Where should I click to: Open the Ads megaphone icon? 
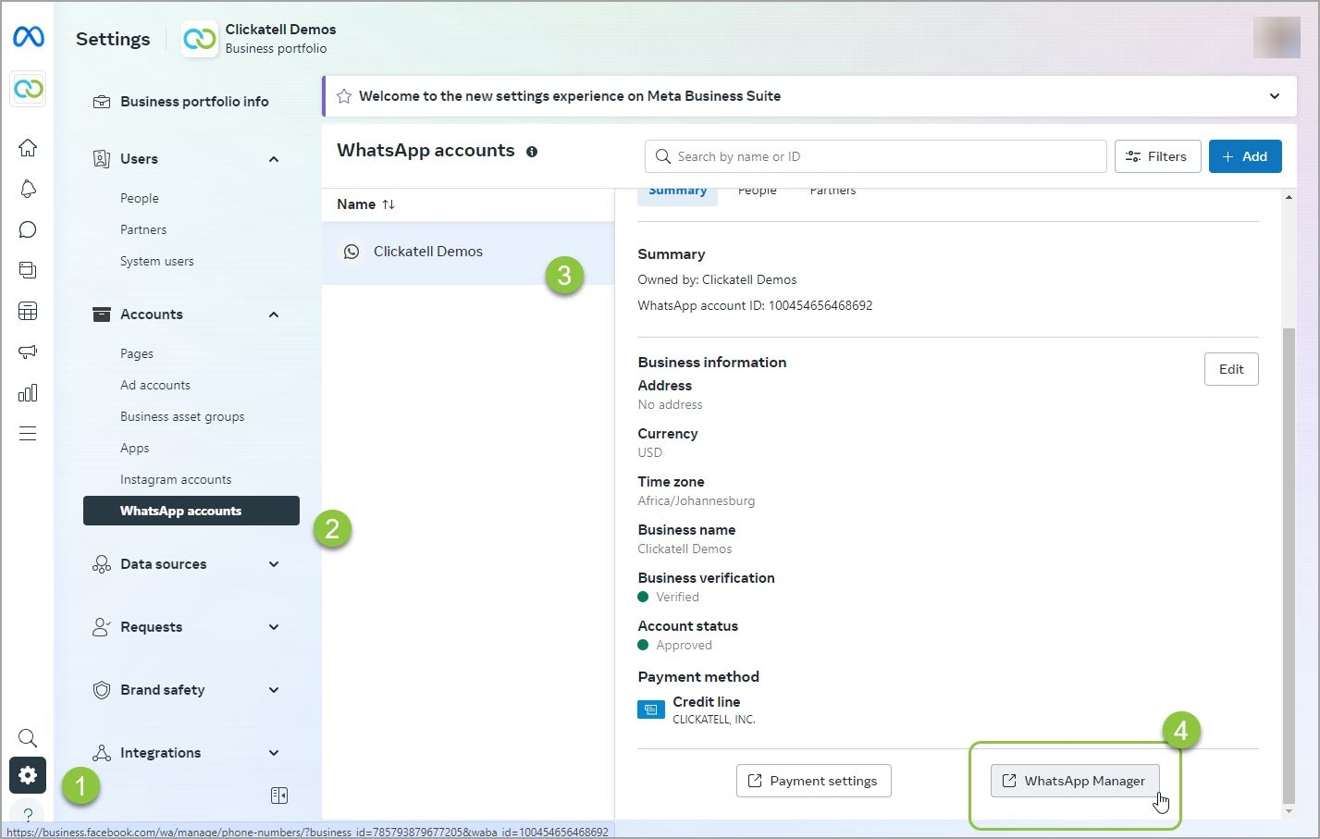point(28,352)
